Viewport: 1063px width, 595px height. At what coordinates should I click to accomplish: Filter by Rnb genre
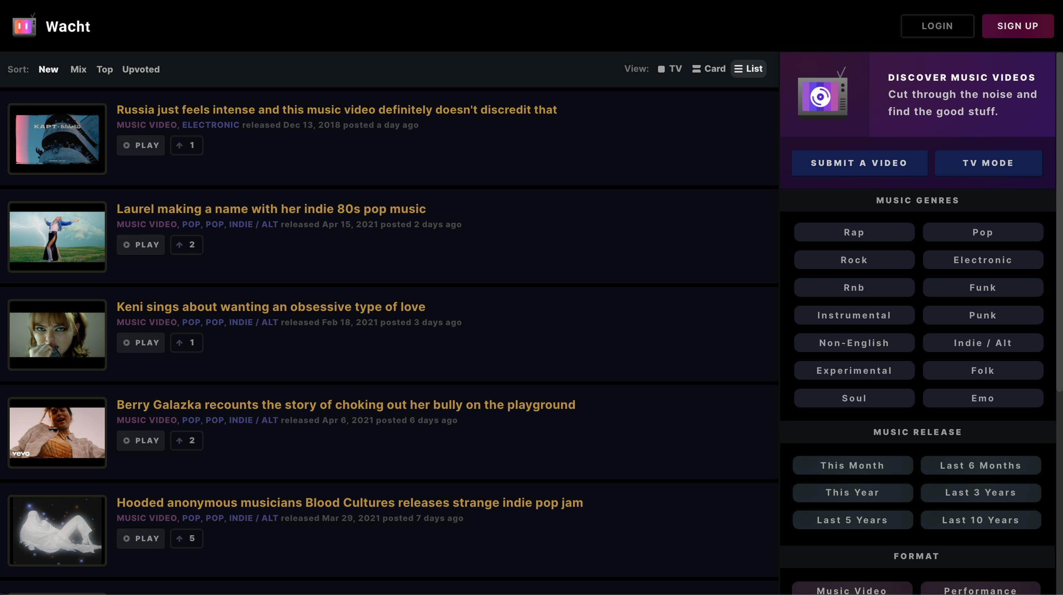854,288
